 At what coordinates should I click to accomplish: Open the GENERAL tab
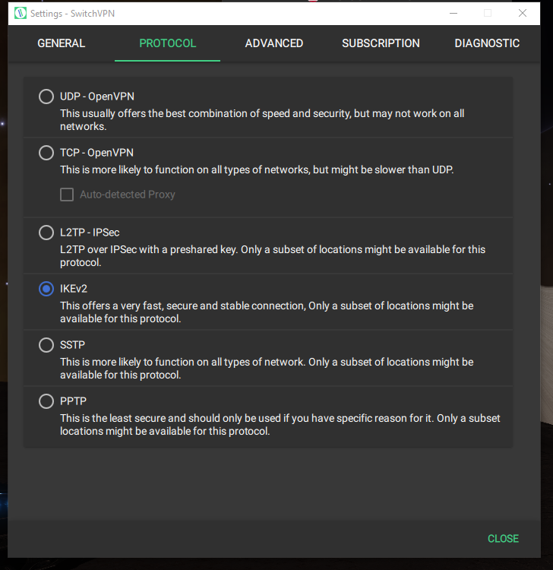pos(62,43)
